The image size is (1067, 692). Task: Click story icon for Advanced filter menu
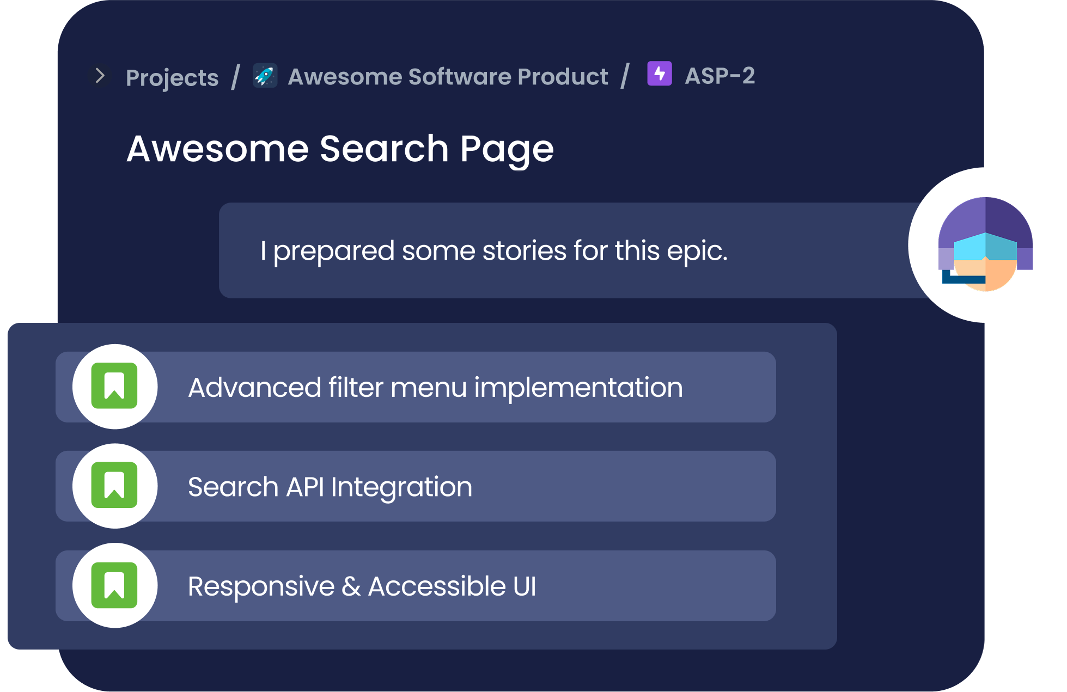click(114, 386)
